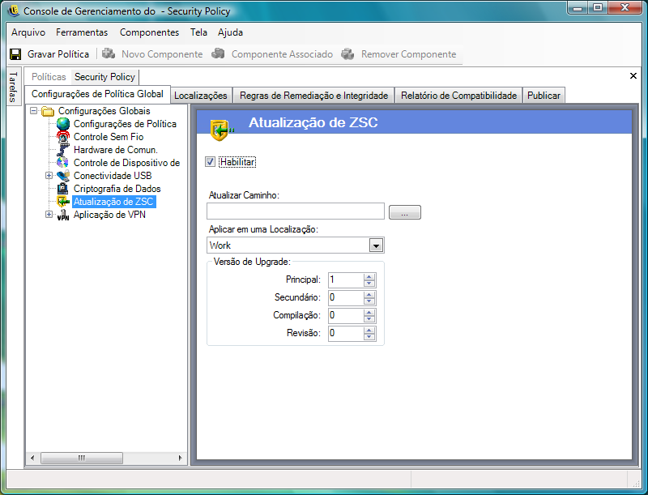Click the browse button next to Atualizar Caminho
Image resolution: width=648 pixels, height=495 pixels.
click(x=404, y=212)
